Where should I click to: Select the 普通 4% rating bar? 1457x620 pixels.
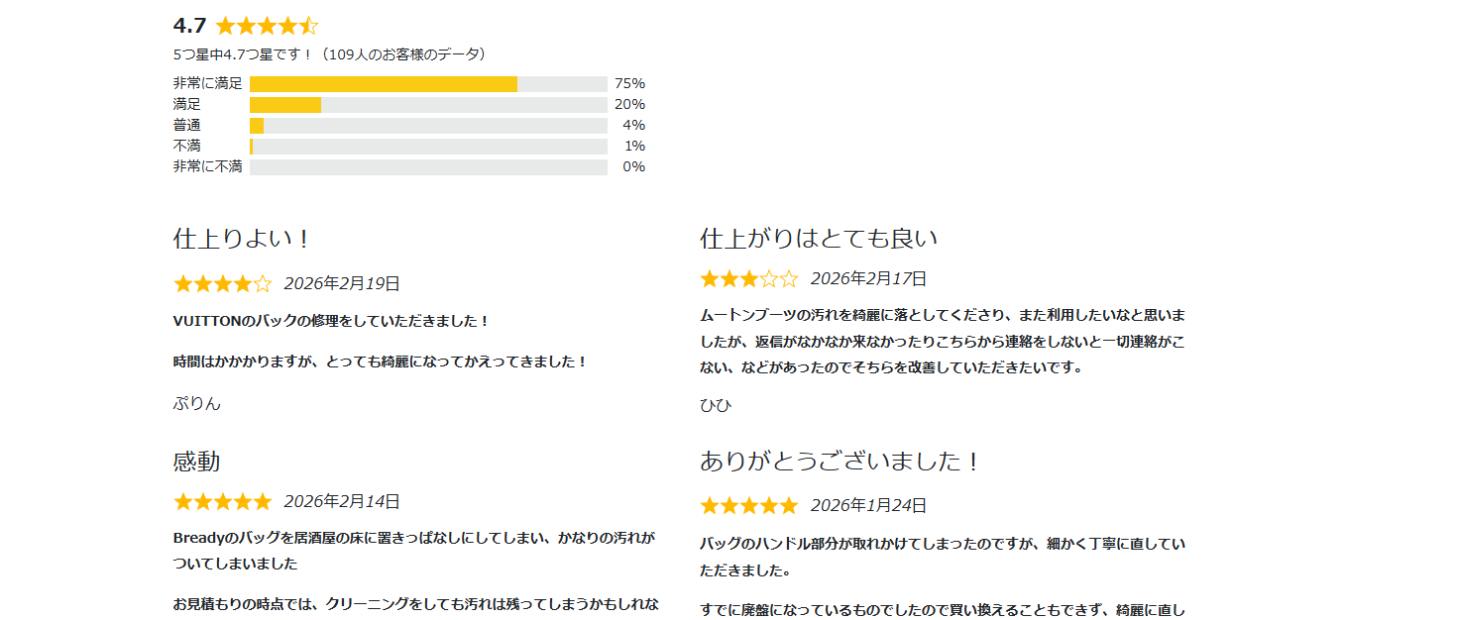point(428,126)
